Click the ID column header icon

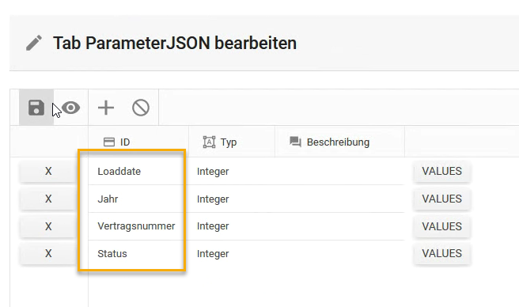pos(109,142)
